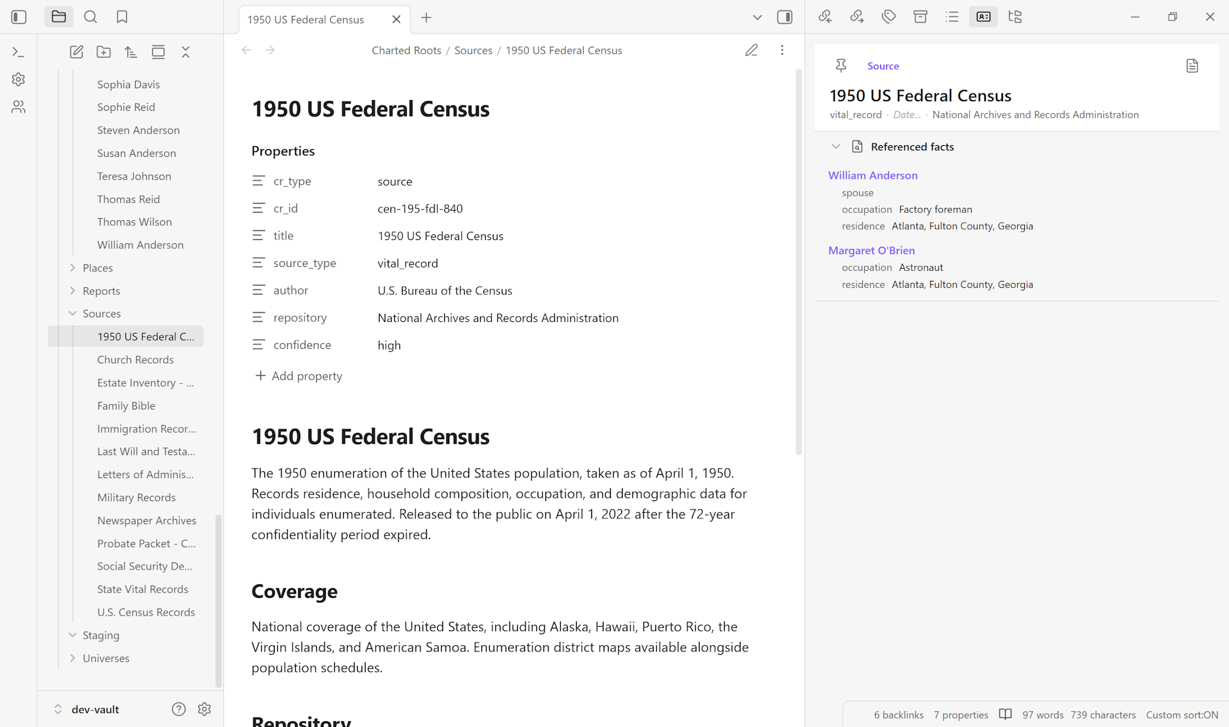
Task: Open the outgoing links panel icon
Action: [857, 17]
